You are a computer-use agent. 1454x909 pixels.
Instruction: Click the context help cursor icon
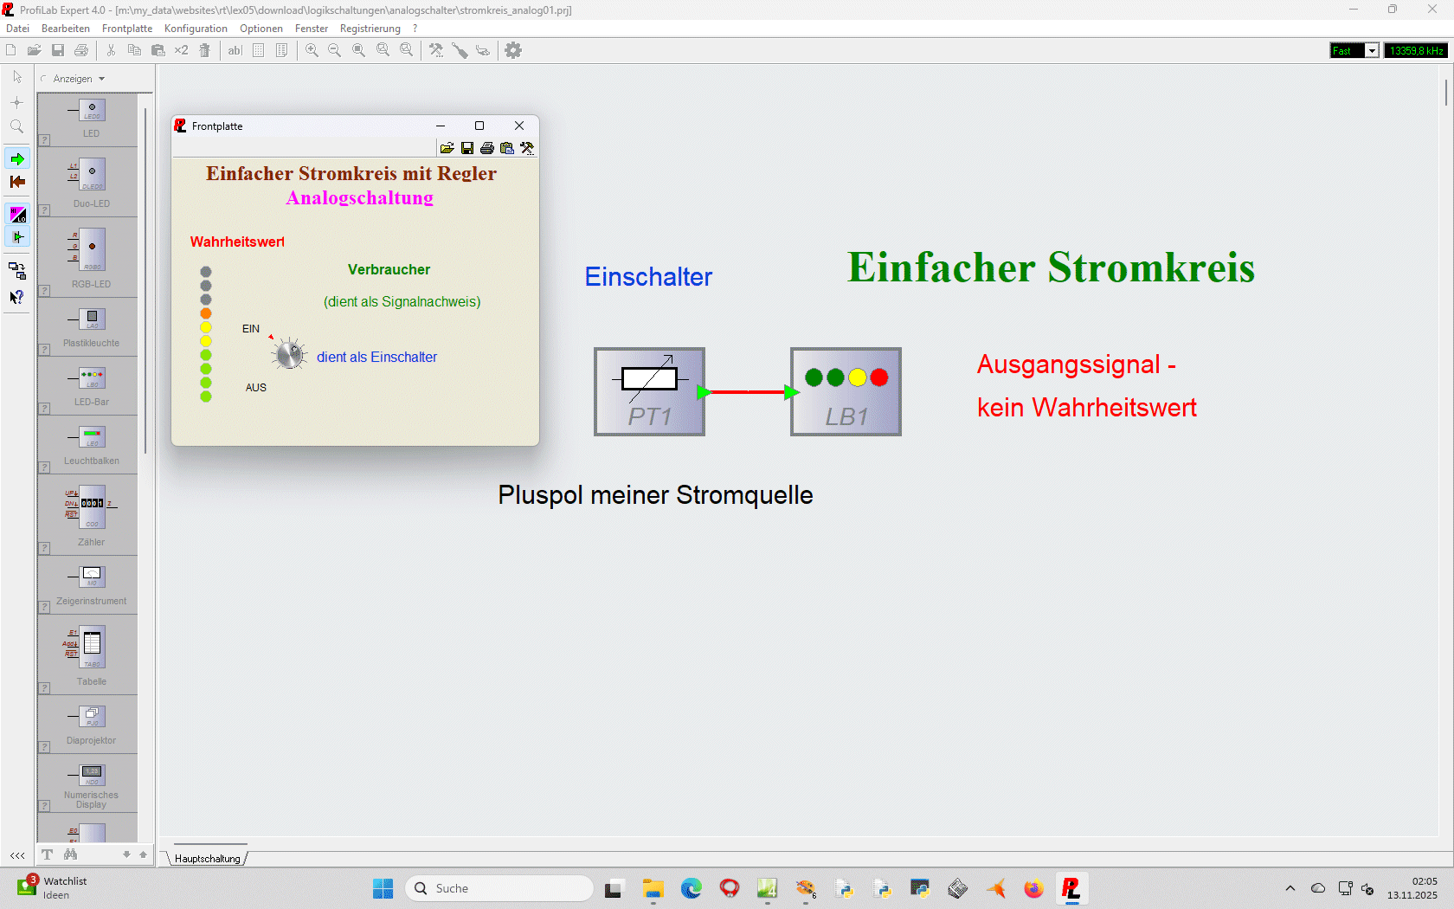16,297
